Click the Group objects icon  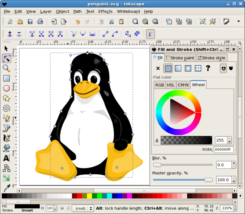tap(203, 21)
